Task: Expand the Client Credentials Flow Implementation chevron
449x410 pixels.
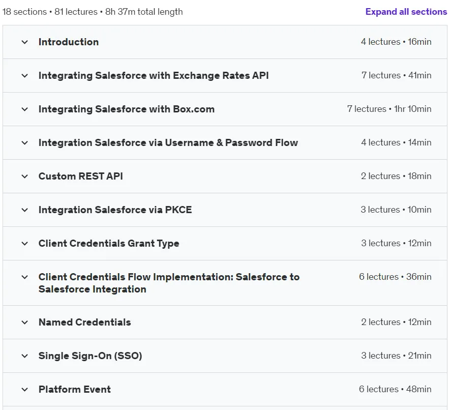Action: (x=24, y=277)
